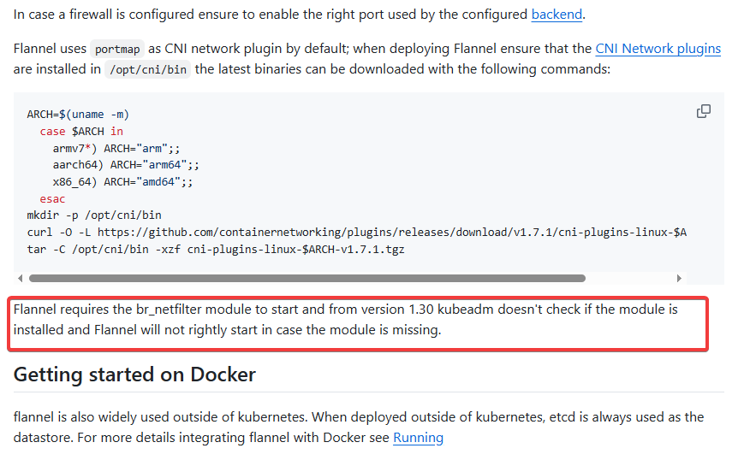Click the "Getting started on Docker" heading
The width and height of the screenshot is (744, 460).
[134, 374]
